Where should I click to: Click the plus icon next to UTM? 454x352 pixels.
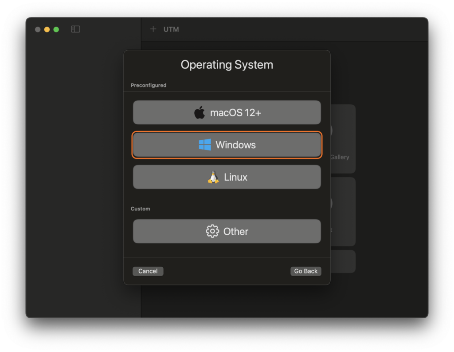pos(153,29)
